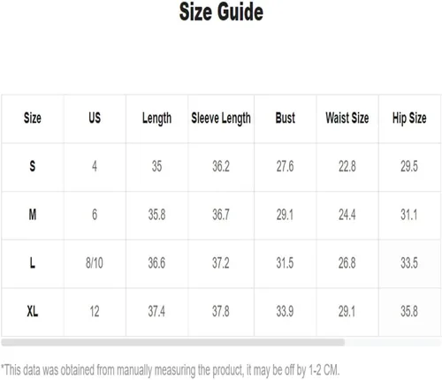Click the Sleeve Length column header
This screenshot has width=442, height=380.
click(x=221, y=118)
